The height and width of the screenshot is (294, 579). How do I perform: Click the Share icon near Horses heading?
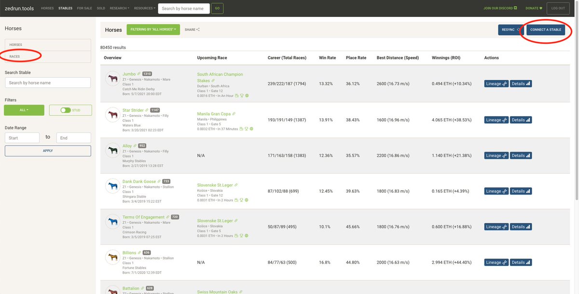[198, 29]
